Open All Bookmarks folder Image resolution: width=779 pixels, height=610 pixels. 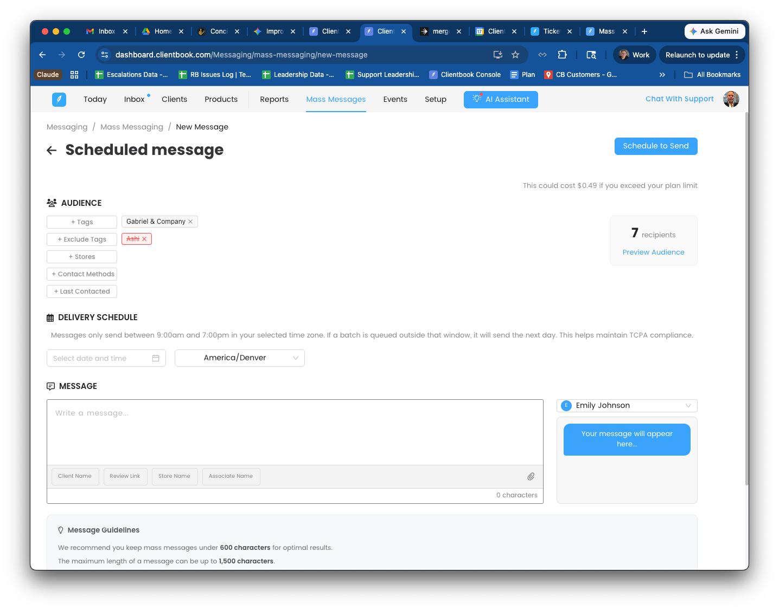pos(712,75)
